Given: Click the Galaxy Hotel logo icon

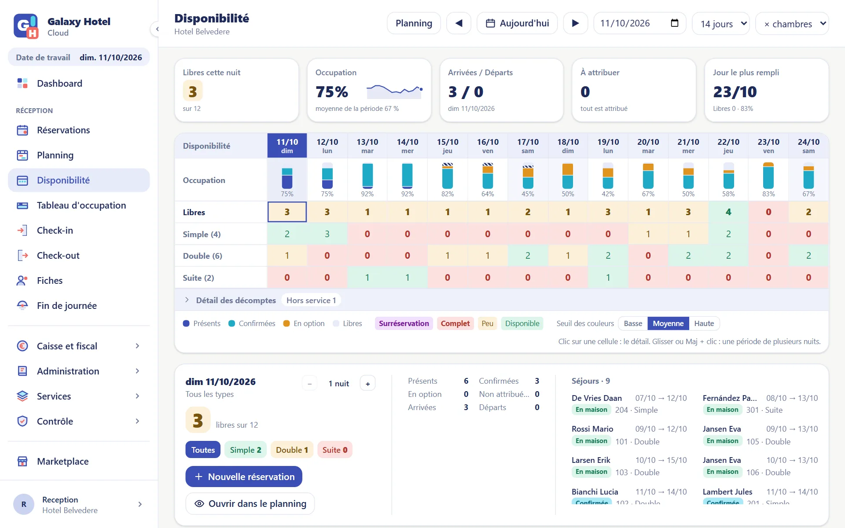Looking at the screenshot, I should click(26, 26).
